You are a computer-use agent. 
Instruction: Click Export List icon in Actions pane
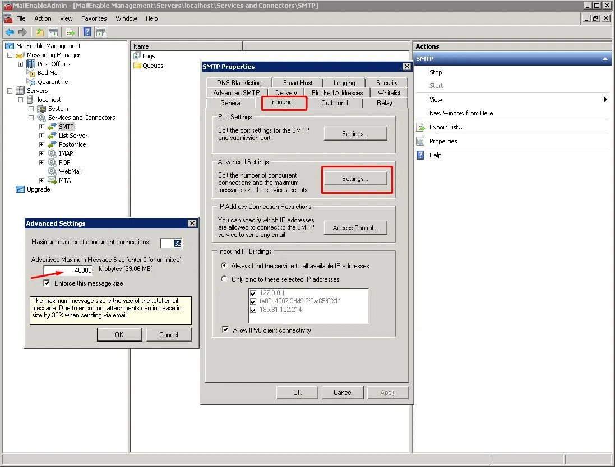click(x=420, y=127)
